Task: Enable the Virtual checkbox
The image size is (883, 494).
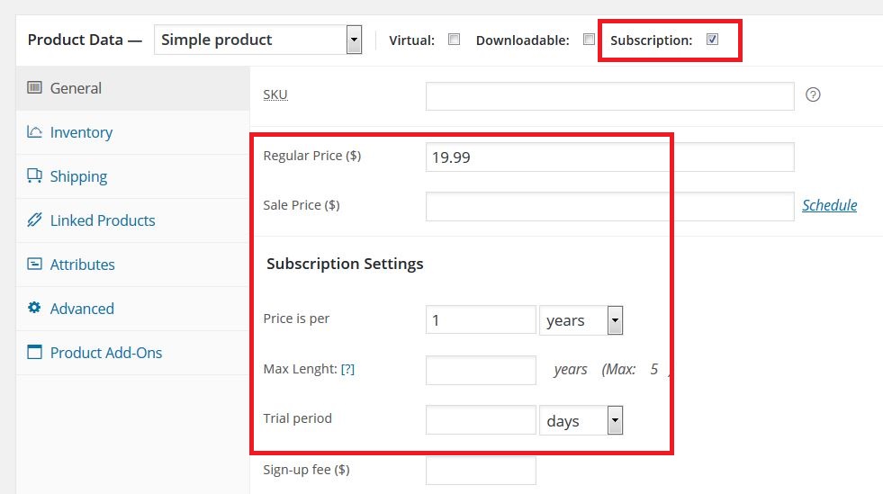Action: [x=455, y=40]
